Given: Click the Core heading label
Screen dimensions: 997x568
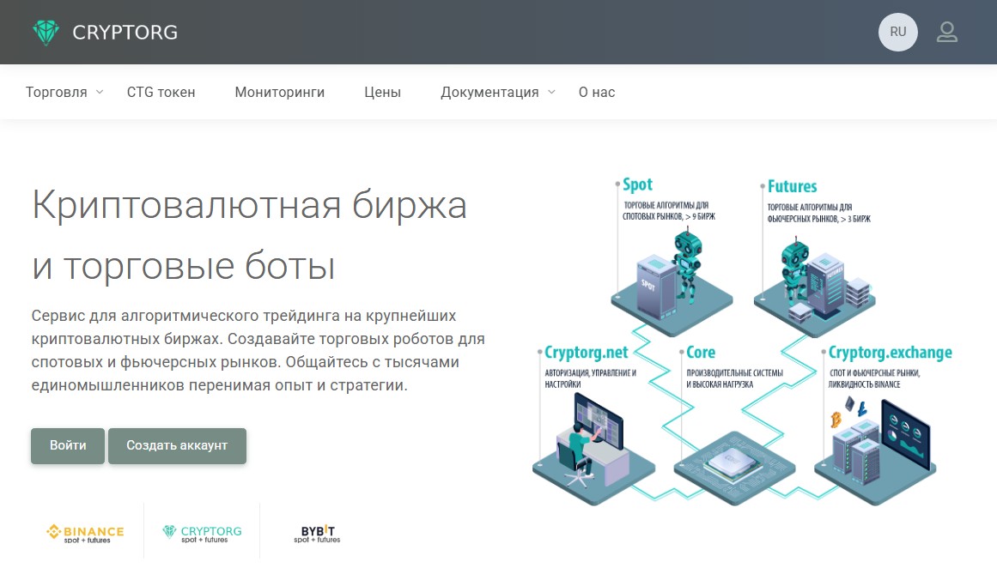Looking at the screenshot, I should click(x=701, y=353).
